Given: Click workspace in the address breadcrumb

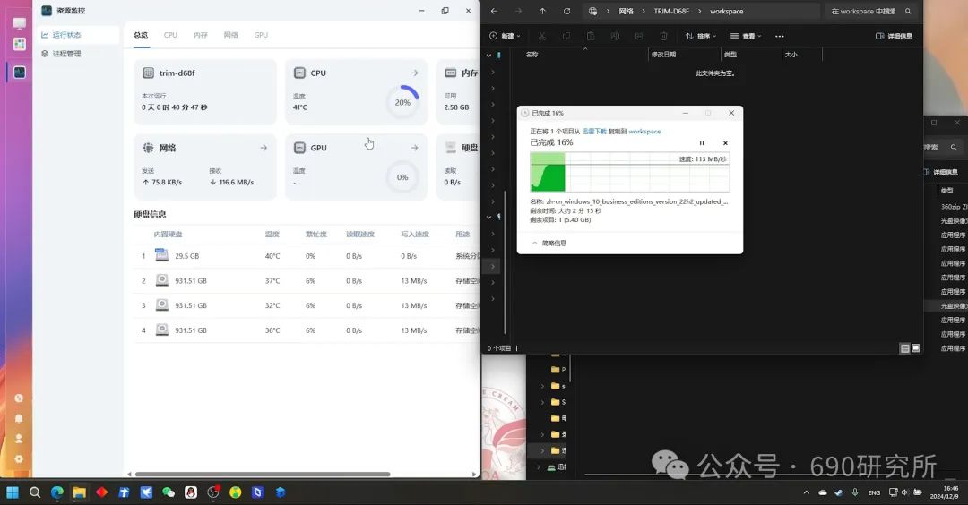Looking at the screenshot, I should click(726, 11).
